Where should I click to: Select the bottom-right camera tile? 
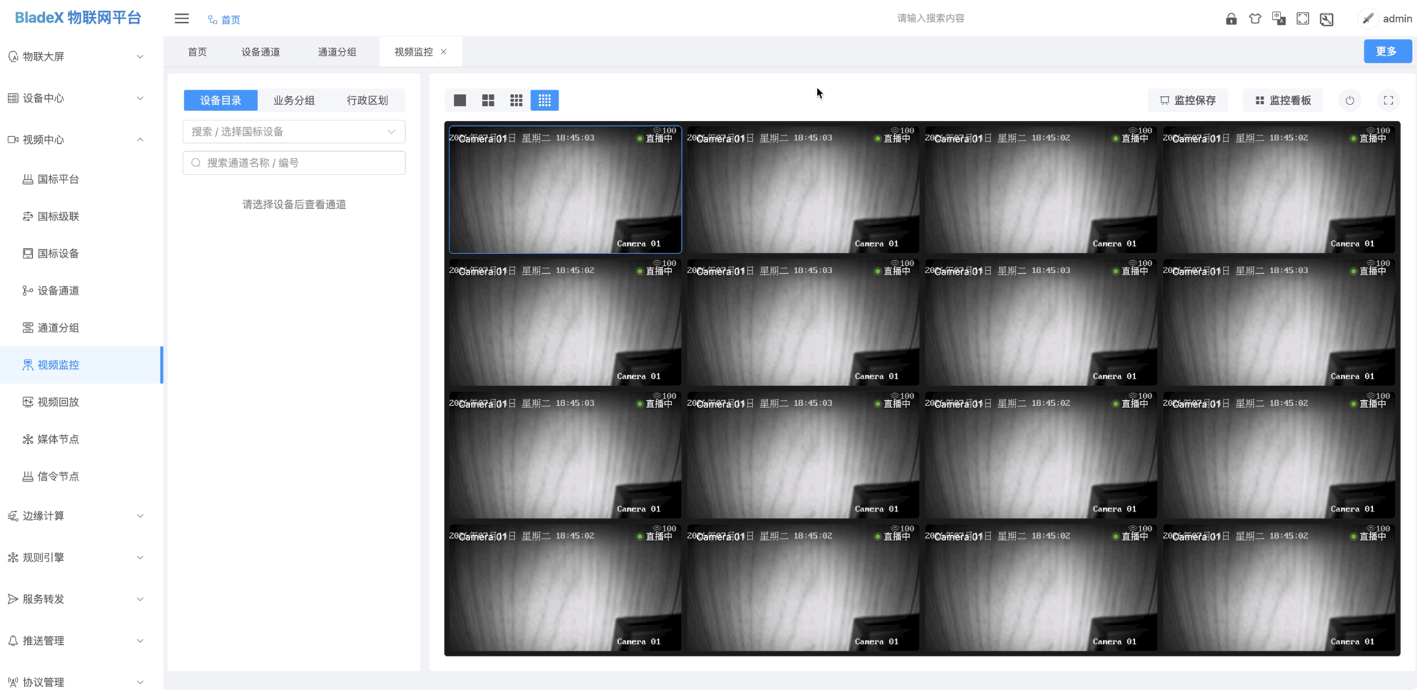[x=1279, y=588]
